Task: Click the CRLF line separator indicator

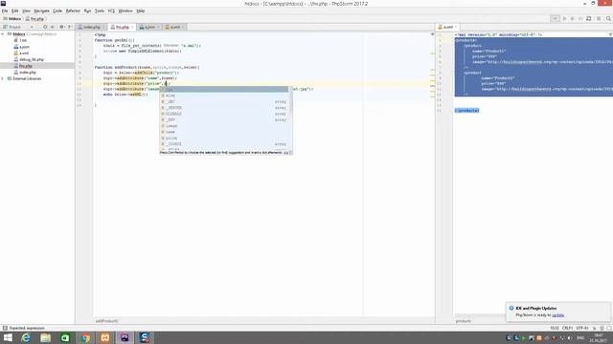Action: pyautogui.click(x=567, y=328)
